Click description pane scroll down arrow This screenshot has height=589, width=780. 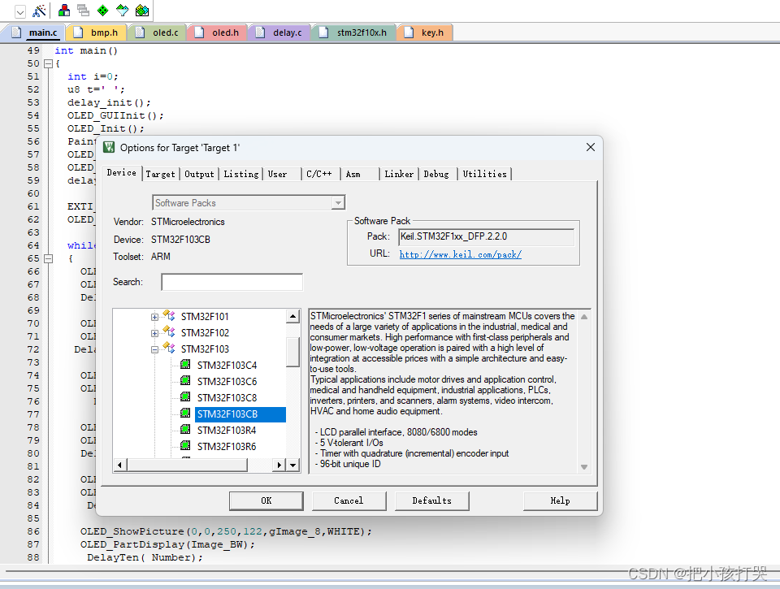click(584, 466)
